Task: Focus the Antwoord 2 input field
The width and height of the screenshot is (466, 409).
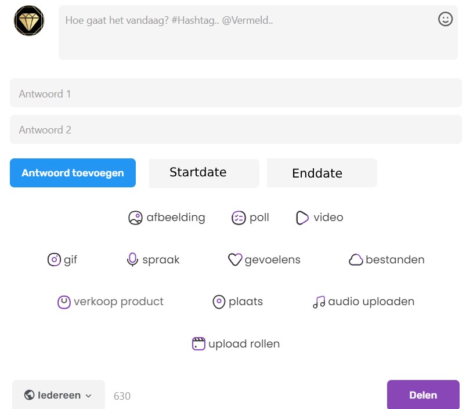Action: tap(236, 129)
